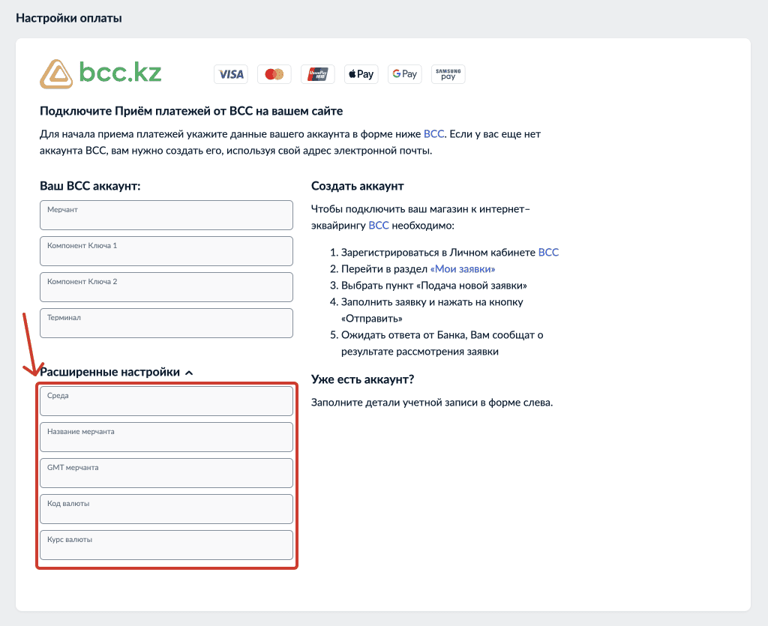Select the Терминал input field

click(x=166, y=323)
